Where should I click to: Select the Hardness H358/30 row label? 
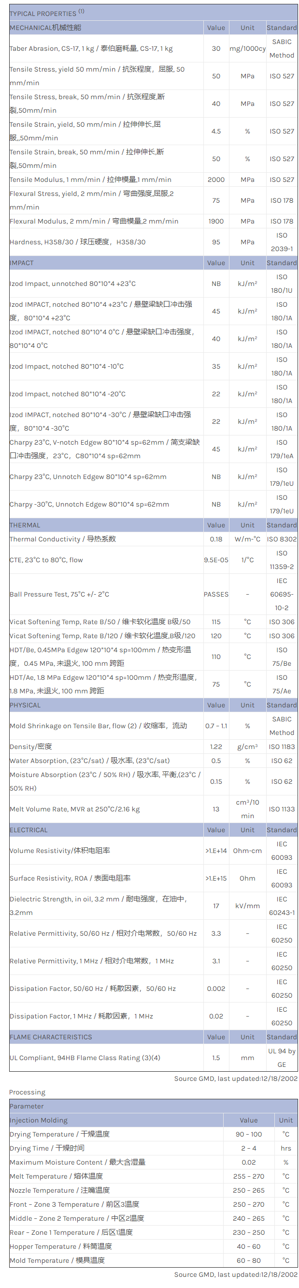77,242
